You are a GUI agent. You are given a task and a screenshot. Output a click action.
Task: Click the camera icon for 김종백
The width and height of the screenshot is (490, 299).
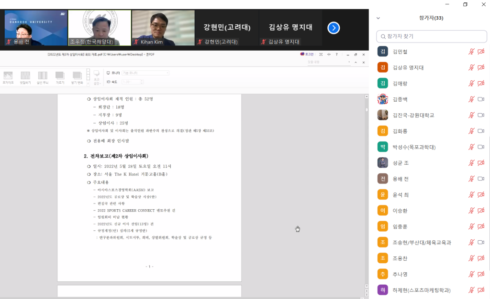coord(481,99)
